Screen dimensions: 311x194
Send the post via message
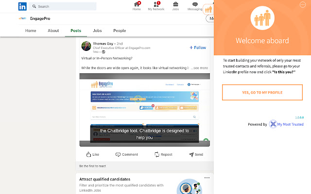tap(196, 154)
